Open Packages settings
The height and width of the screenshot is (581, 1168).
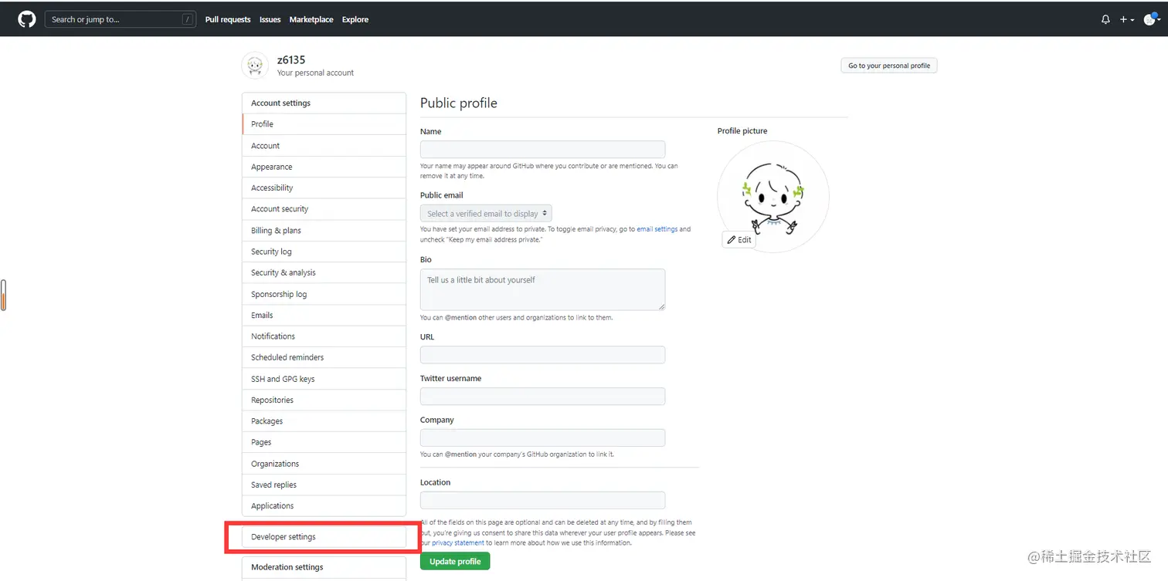(x=324, y=421)
